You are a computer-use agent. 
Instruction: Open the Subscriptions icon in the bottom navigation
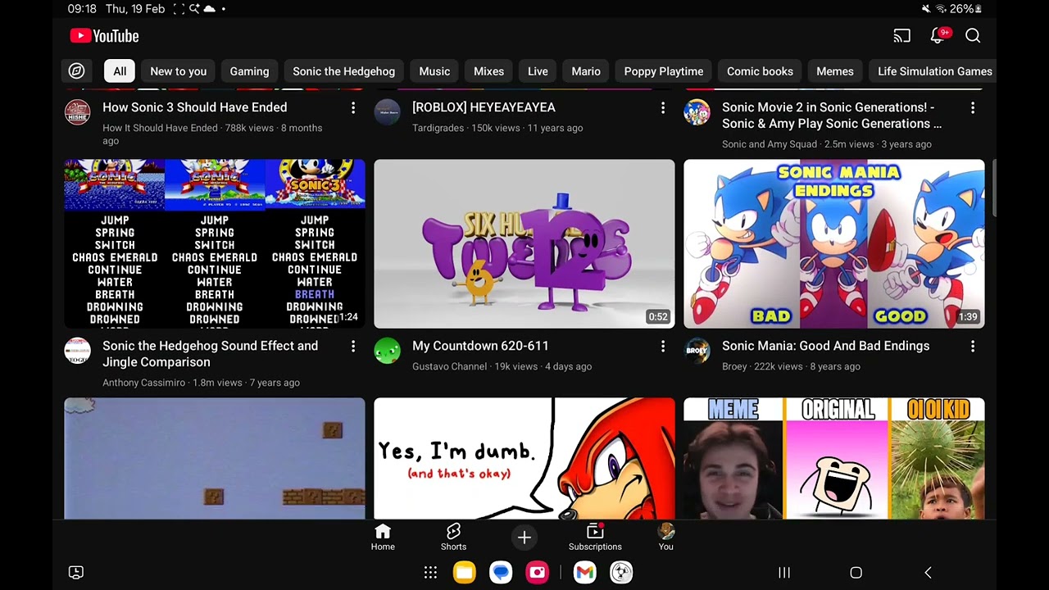(x=595, y=538)
